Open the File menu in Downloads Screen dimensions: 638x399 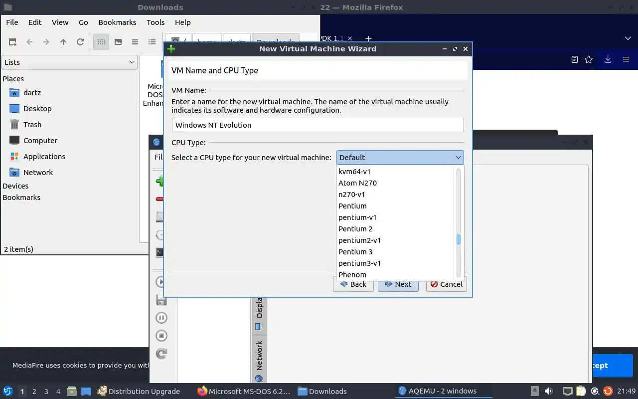pyautogui.click(x=12, y=22)
